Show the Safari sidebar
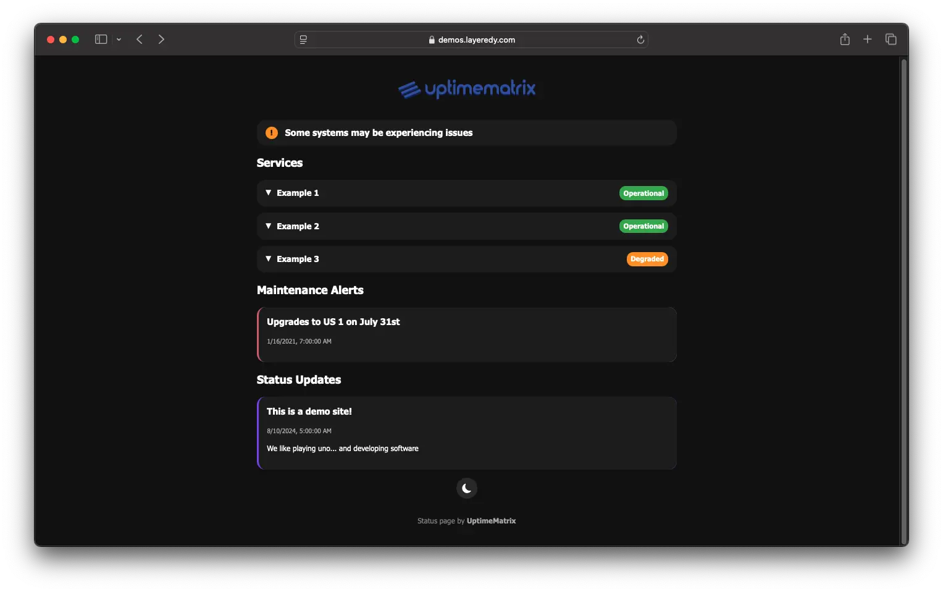The image size is (943, 592). [x=101, y=40]
